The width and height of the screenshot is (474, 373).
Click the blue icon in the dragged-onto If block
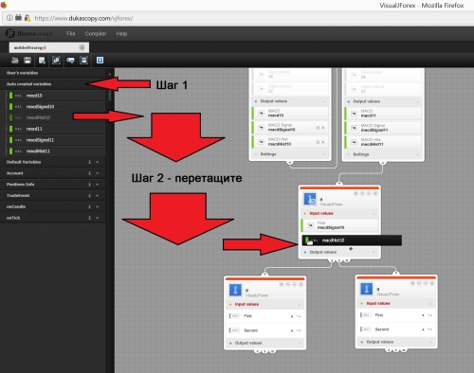(x=310, y=199)
